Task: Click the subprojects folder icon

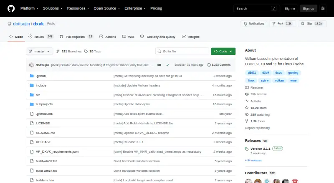Action: point(32,104)
